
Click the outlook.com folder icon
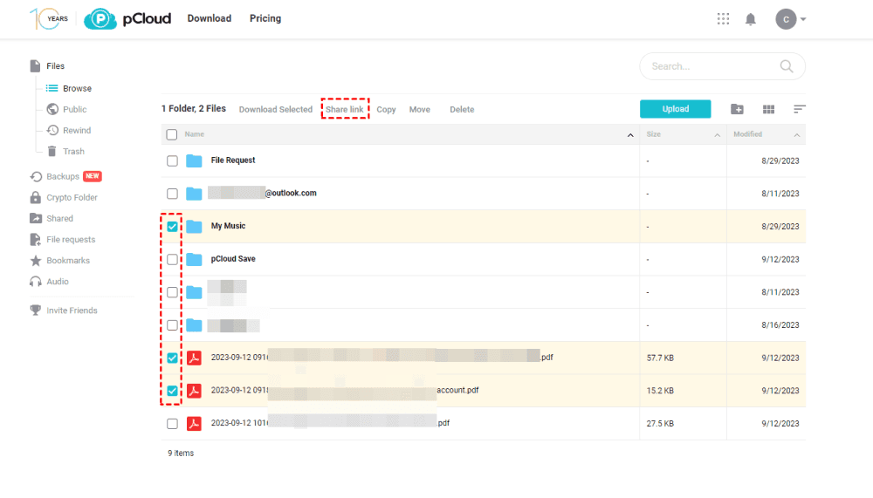click(x=194, y=194)
